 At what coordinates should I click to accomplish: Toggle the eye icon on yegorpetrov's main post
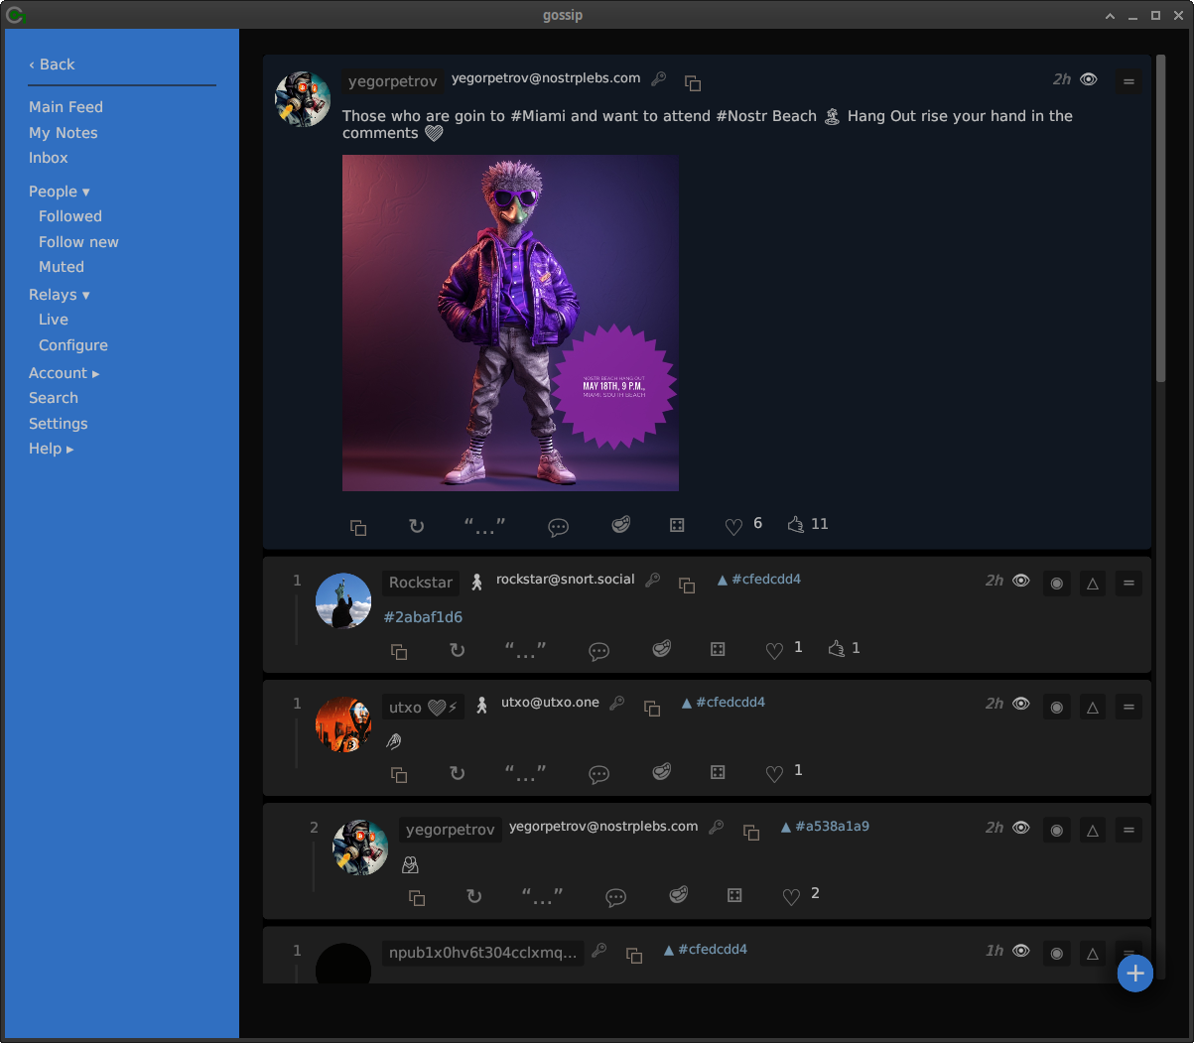(x=1089, y=79)
